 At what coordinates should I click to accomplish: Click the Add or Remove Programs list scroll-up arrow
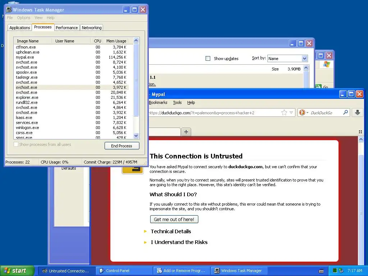tap(306, 68)
